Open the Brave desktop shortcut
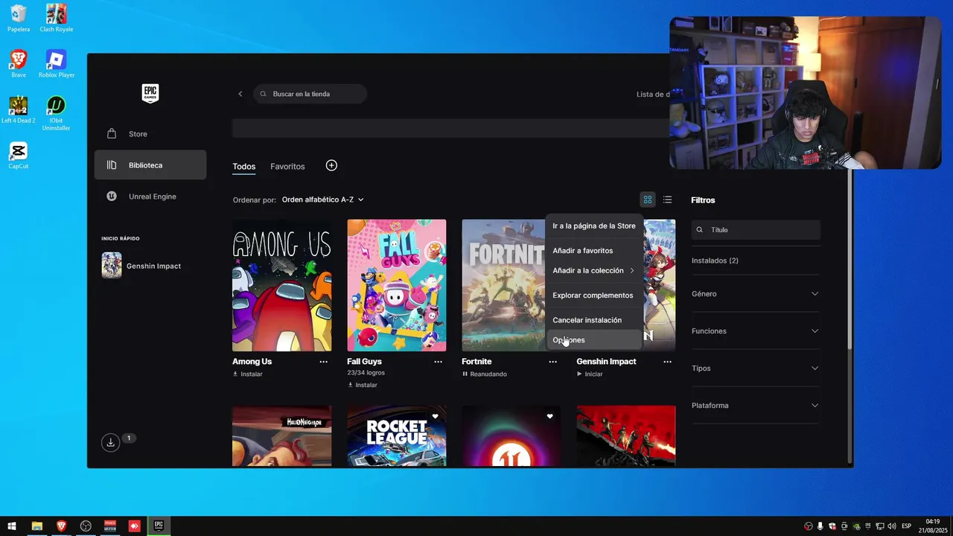 [19, 64]
